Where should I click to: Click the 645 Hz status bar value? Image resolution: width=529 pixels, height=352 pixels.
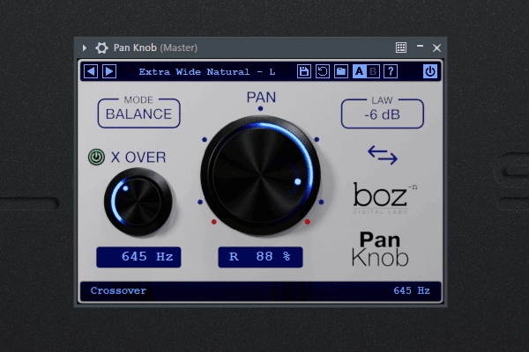(412, 290)
